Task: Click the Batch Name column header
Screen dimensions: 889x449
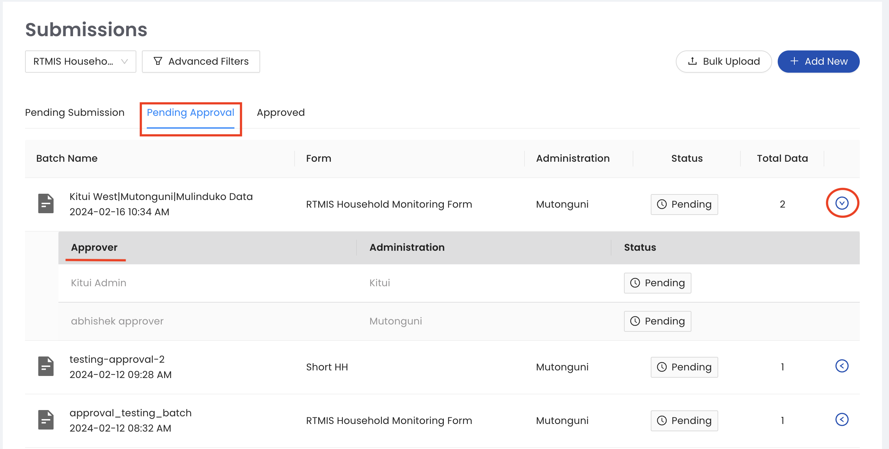Action: (x=67, y=158)
